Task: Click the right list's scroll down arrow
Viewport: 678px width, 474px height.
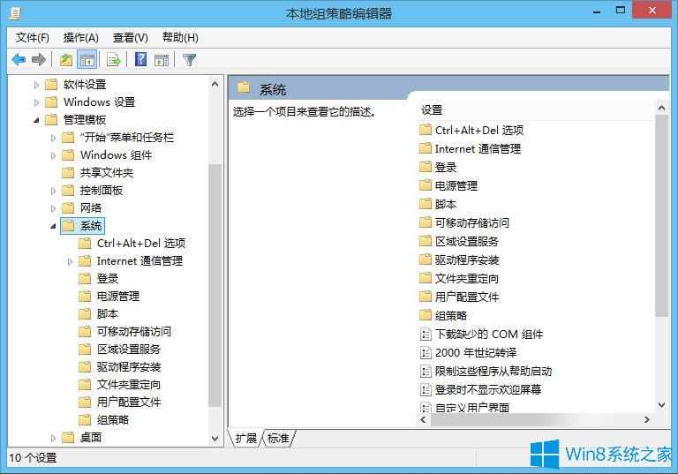Action: (x=662, y=404)
